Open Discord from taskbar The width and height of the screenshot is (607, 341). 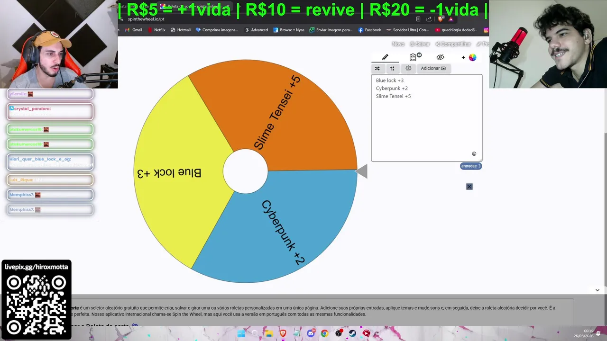click(x=311, y=333)
